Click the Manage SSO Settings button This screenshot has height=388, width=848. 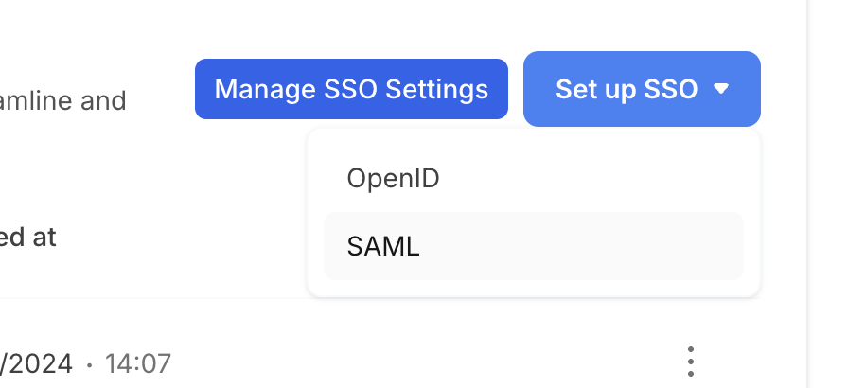click(x=351, y=89)
